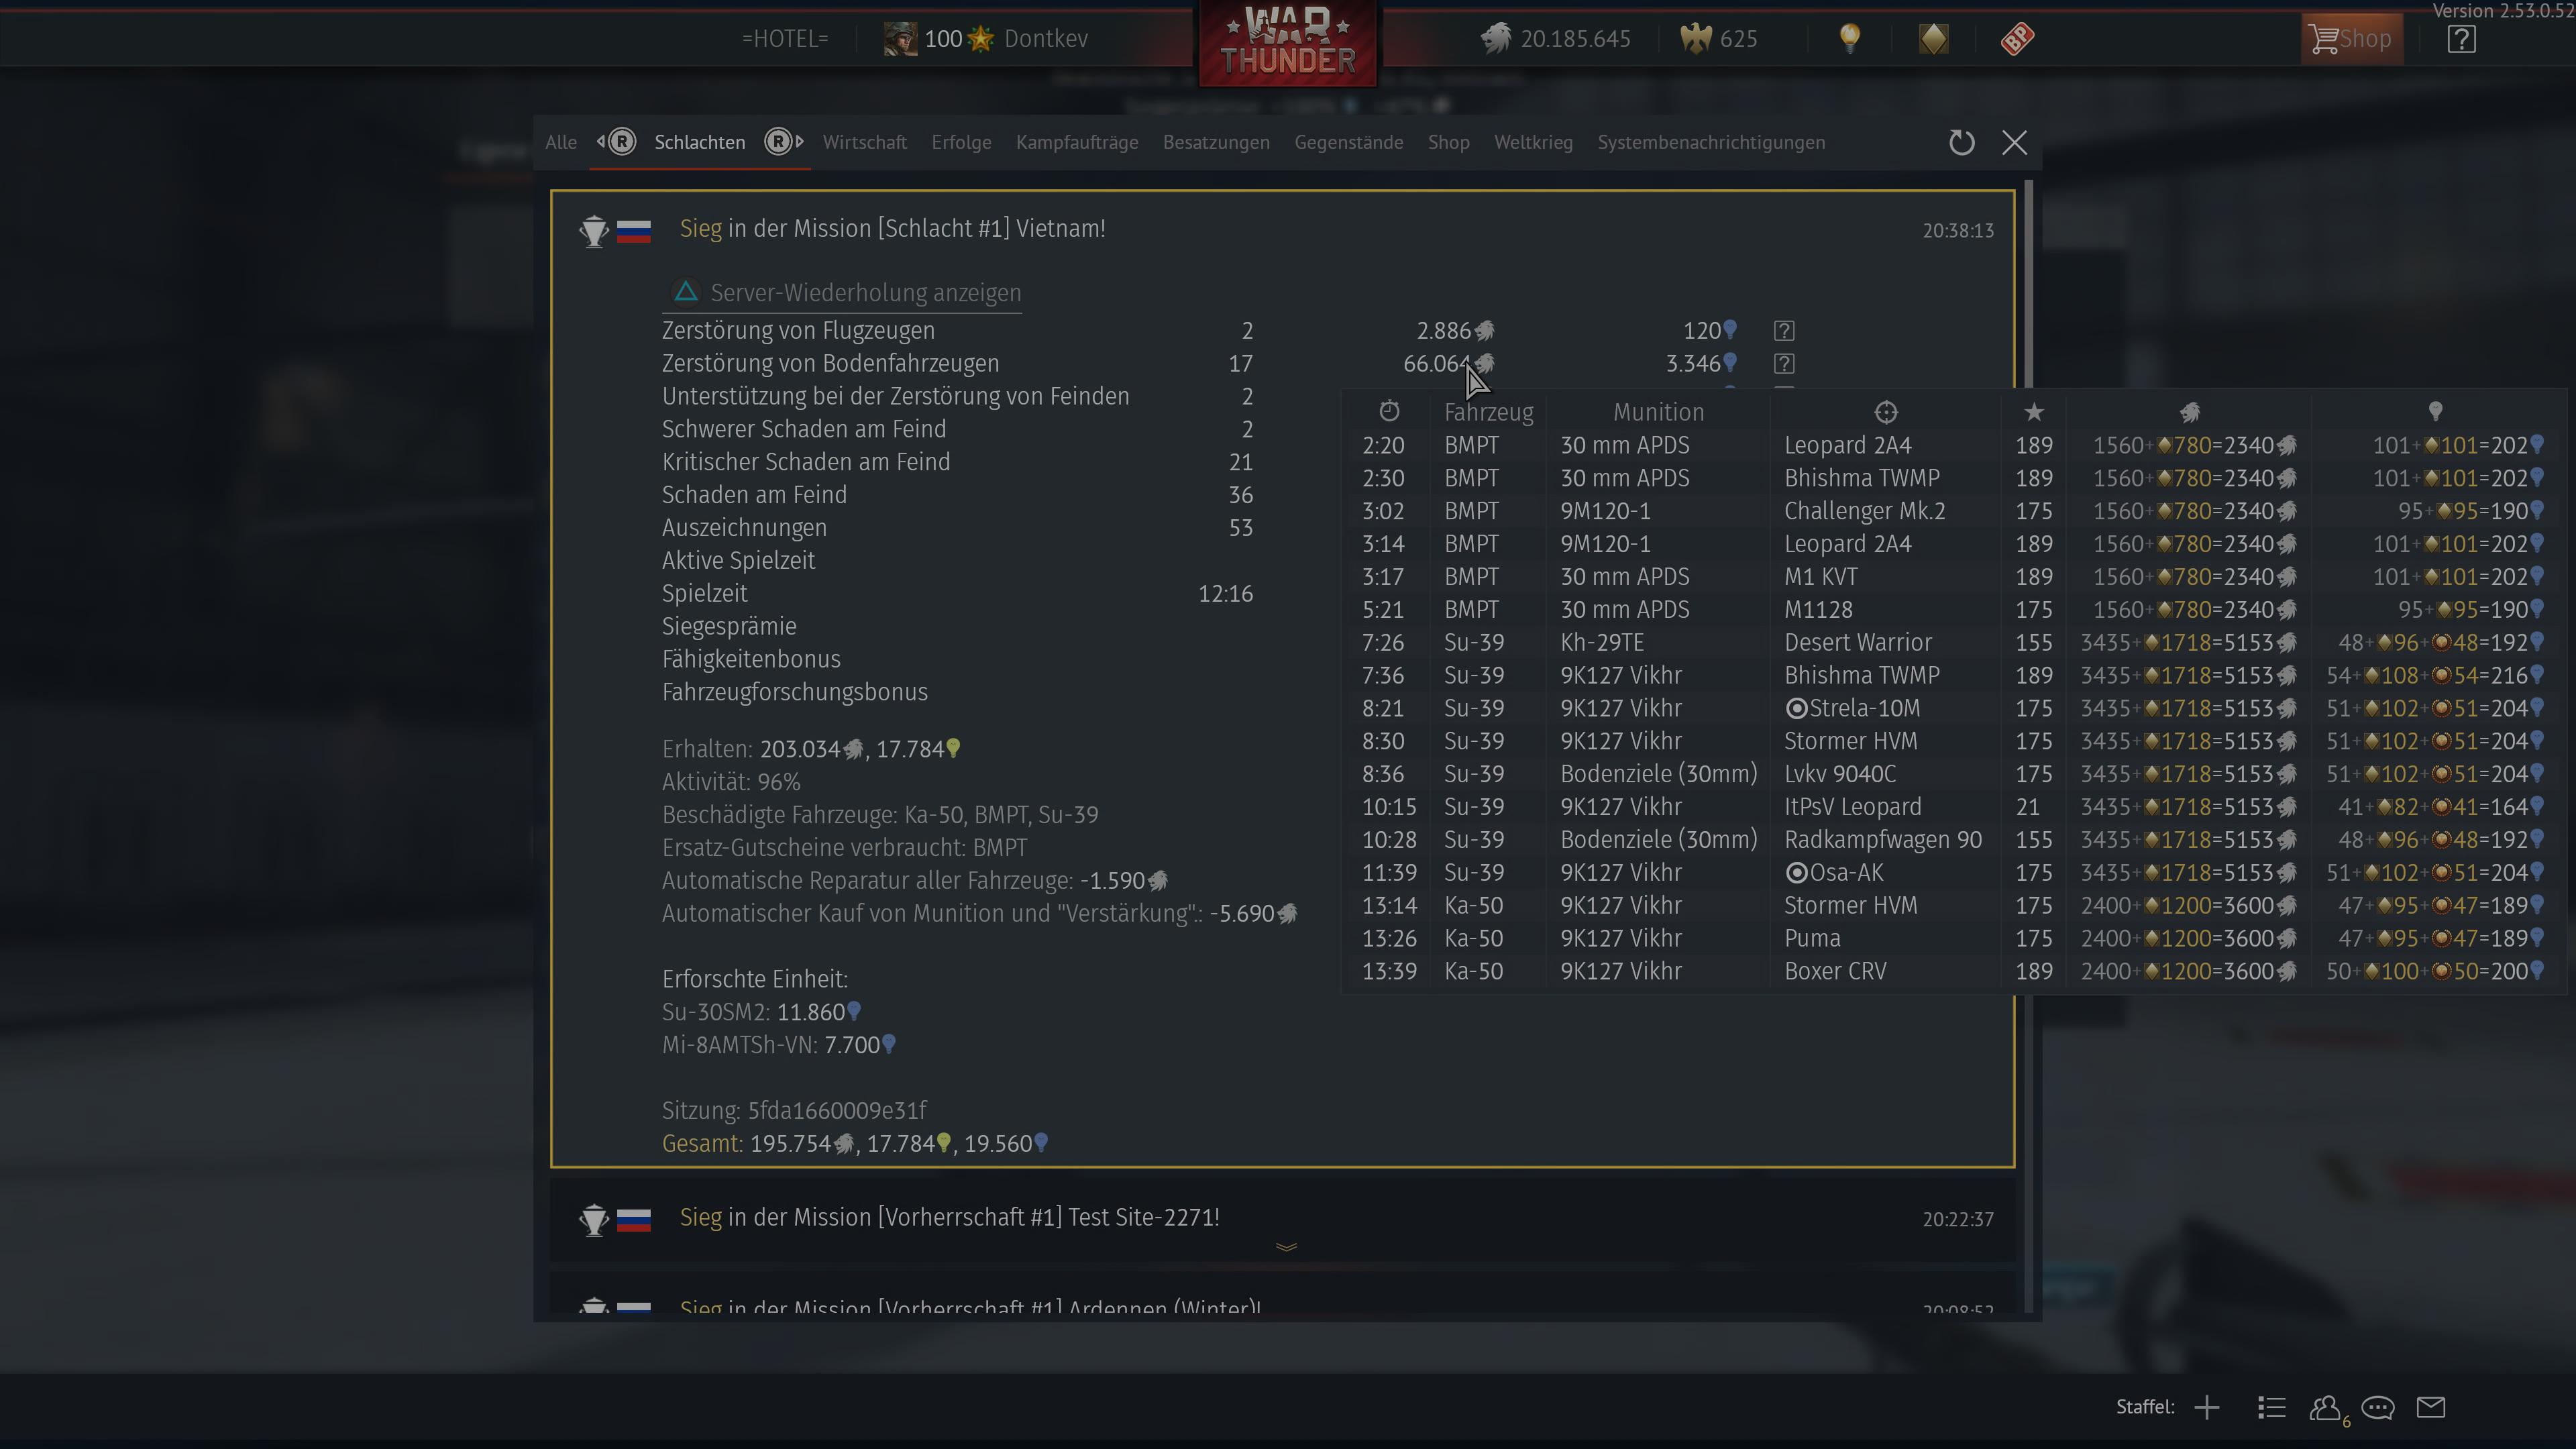
Task: Open the contacts friends icon
Action: (2325, 1407)
